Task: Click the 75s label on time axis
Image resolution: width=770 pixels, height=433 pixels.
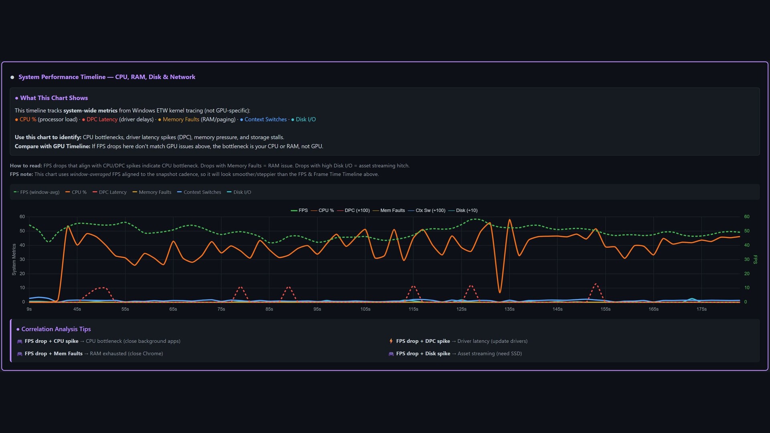Action: (221, 309)
